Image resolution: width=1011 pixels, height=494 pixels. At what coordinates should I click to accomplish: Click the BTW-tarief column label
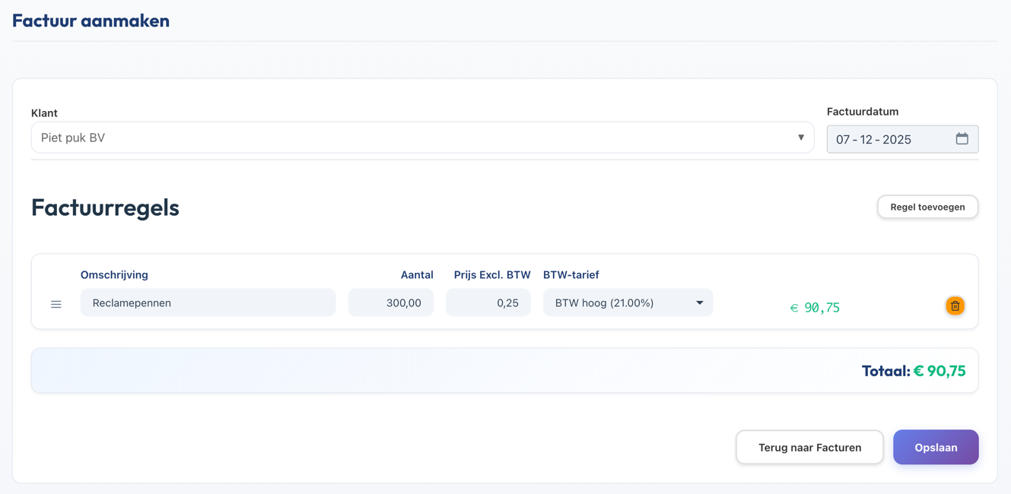pos(571,275)
